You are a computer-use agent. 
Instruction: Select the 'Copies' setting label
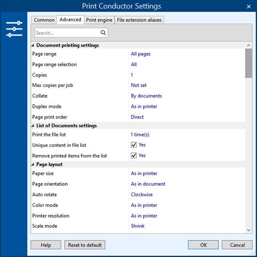(39, 75)
